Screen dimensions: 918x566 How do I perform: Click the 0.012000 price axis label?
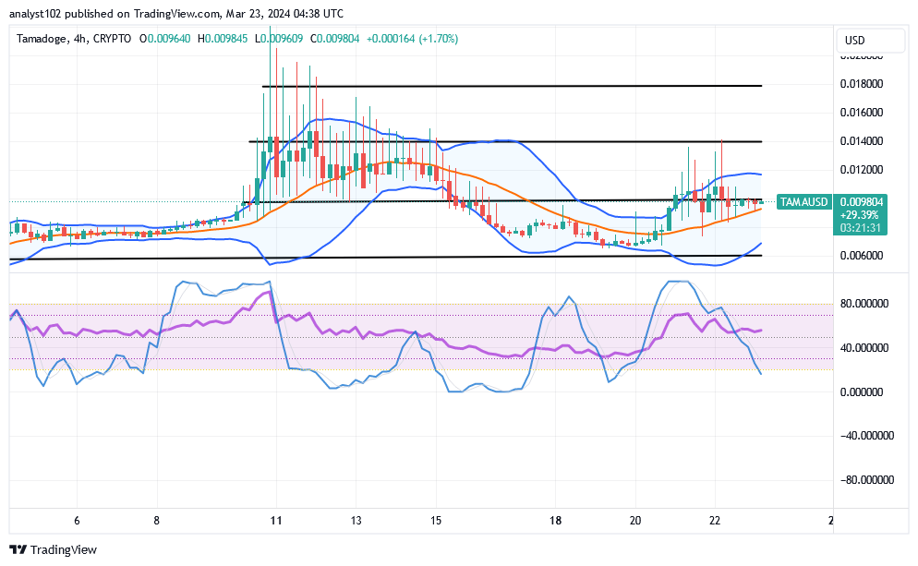862,170
